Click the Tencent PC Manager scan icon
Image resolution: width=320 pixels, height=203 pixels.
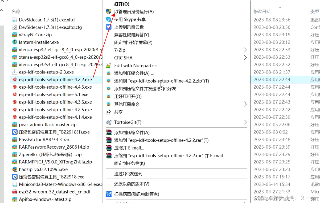[x=109, y=194]
